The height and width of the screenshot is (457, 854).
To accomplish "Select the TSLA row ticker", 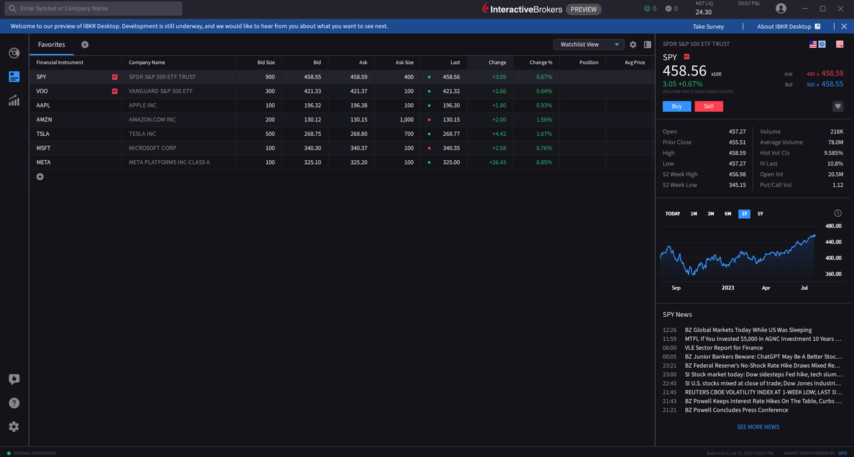I will (43, 134).
